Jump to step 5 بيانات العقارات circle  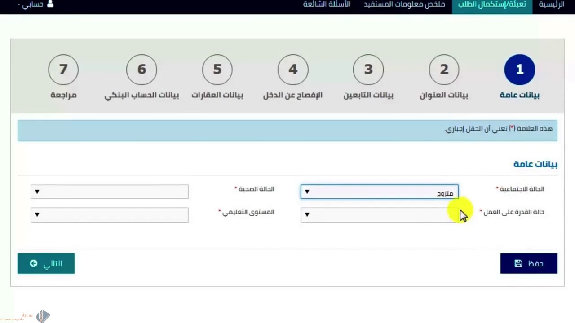click(217, 70)
